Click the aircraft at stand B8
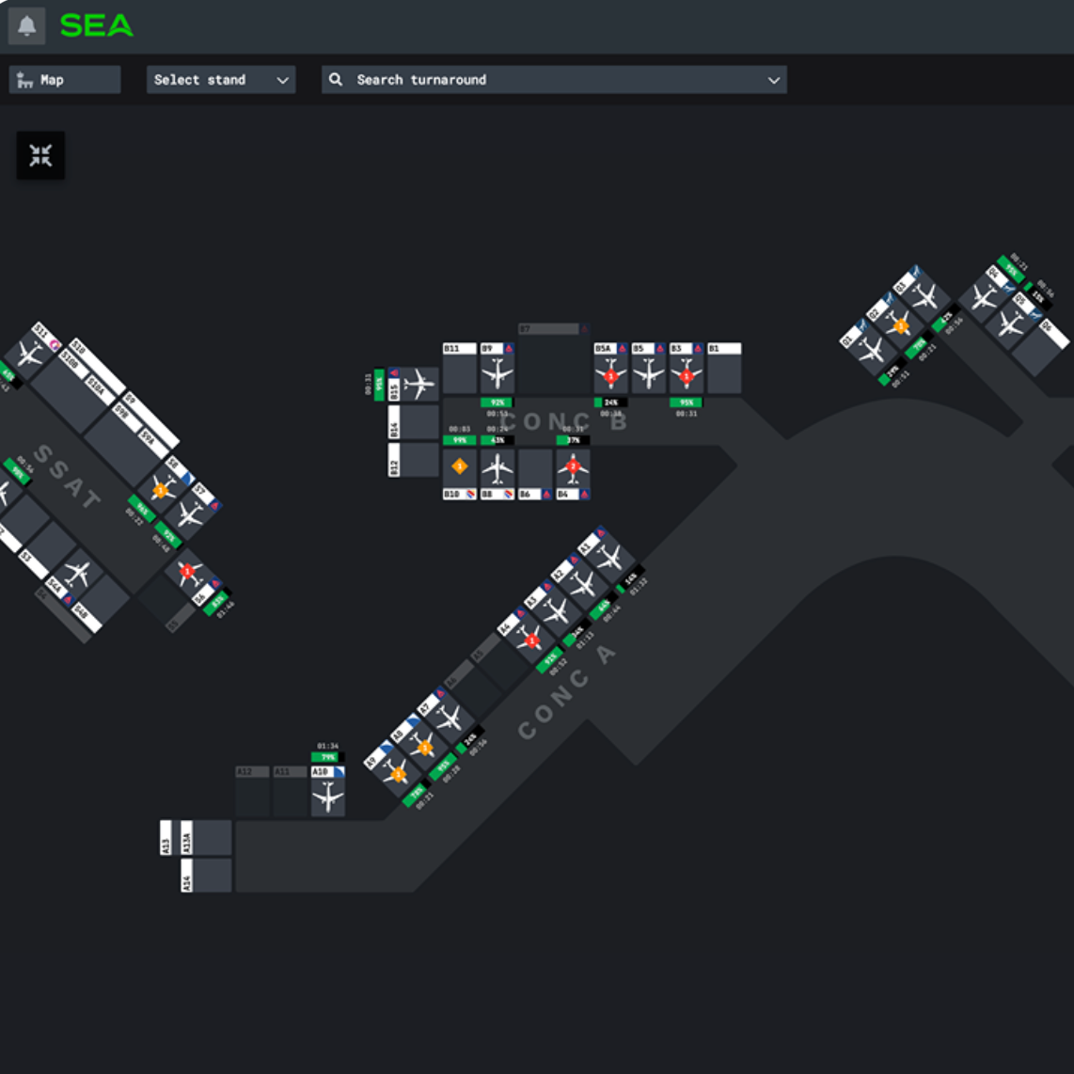Viewport: 1074px width, 1074px height. click(498, 466)
